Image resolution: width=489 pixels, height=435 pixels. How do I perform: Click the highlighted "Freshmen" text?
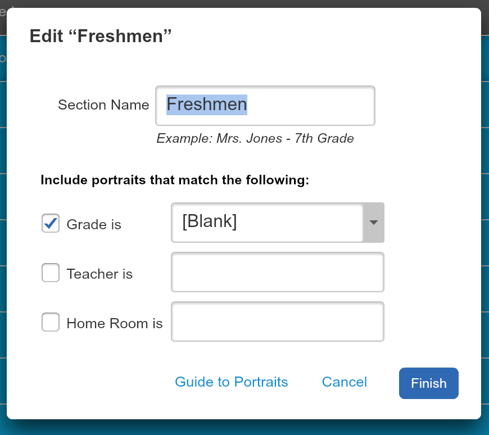tap(207, 105)
